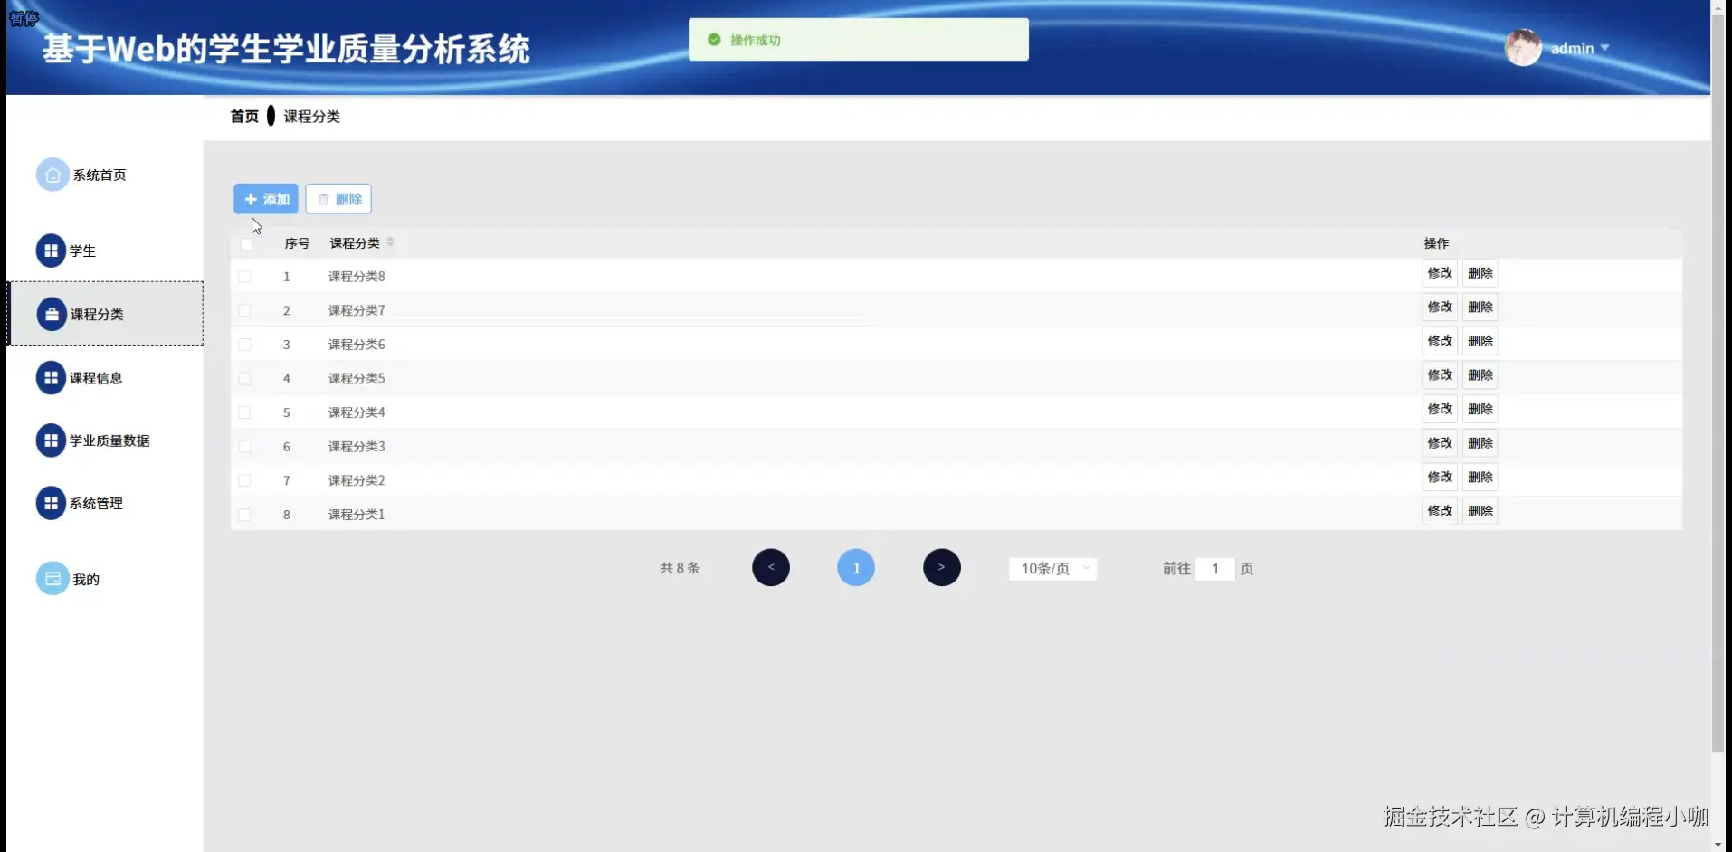1732x852 pixels.
Task: Click the 前往 page number input
Action: click(1214, 569)
